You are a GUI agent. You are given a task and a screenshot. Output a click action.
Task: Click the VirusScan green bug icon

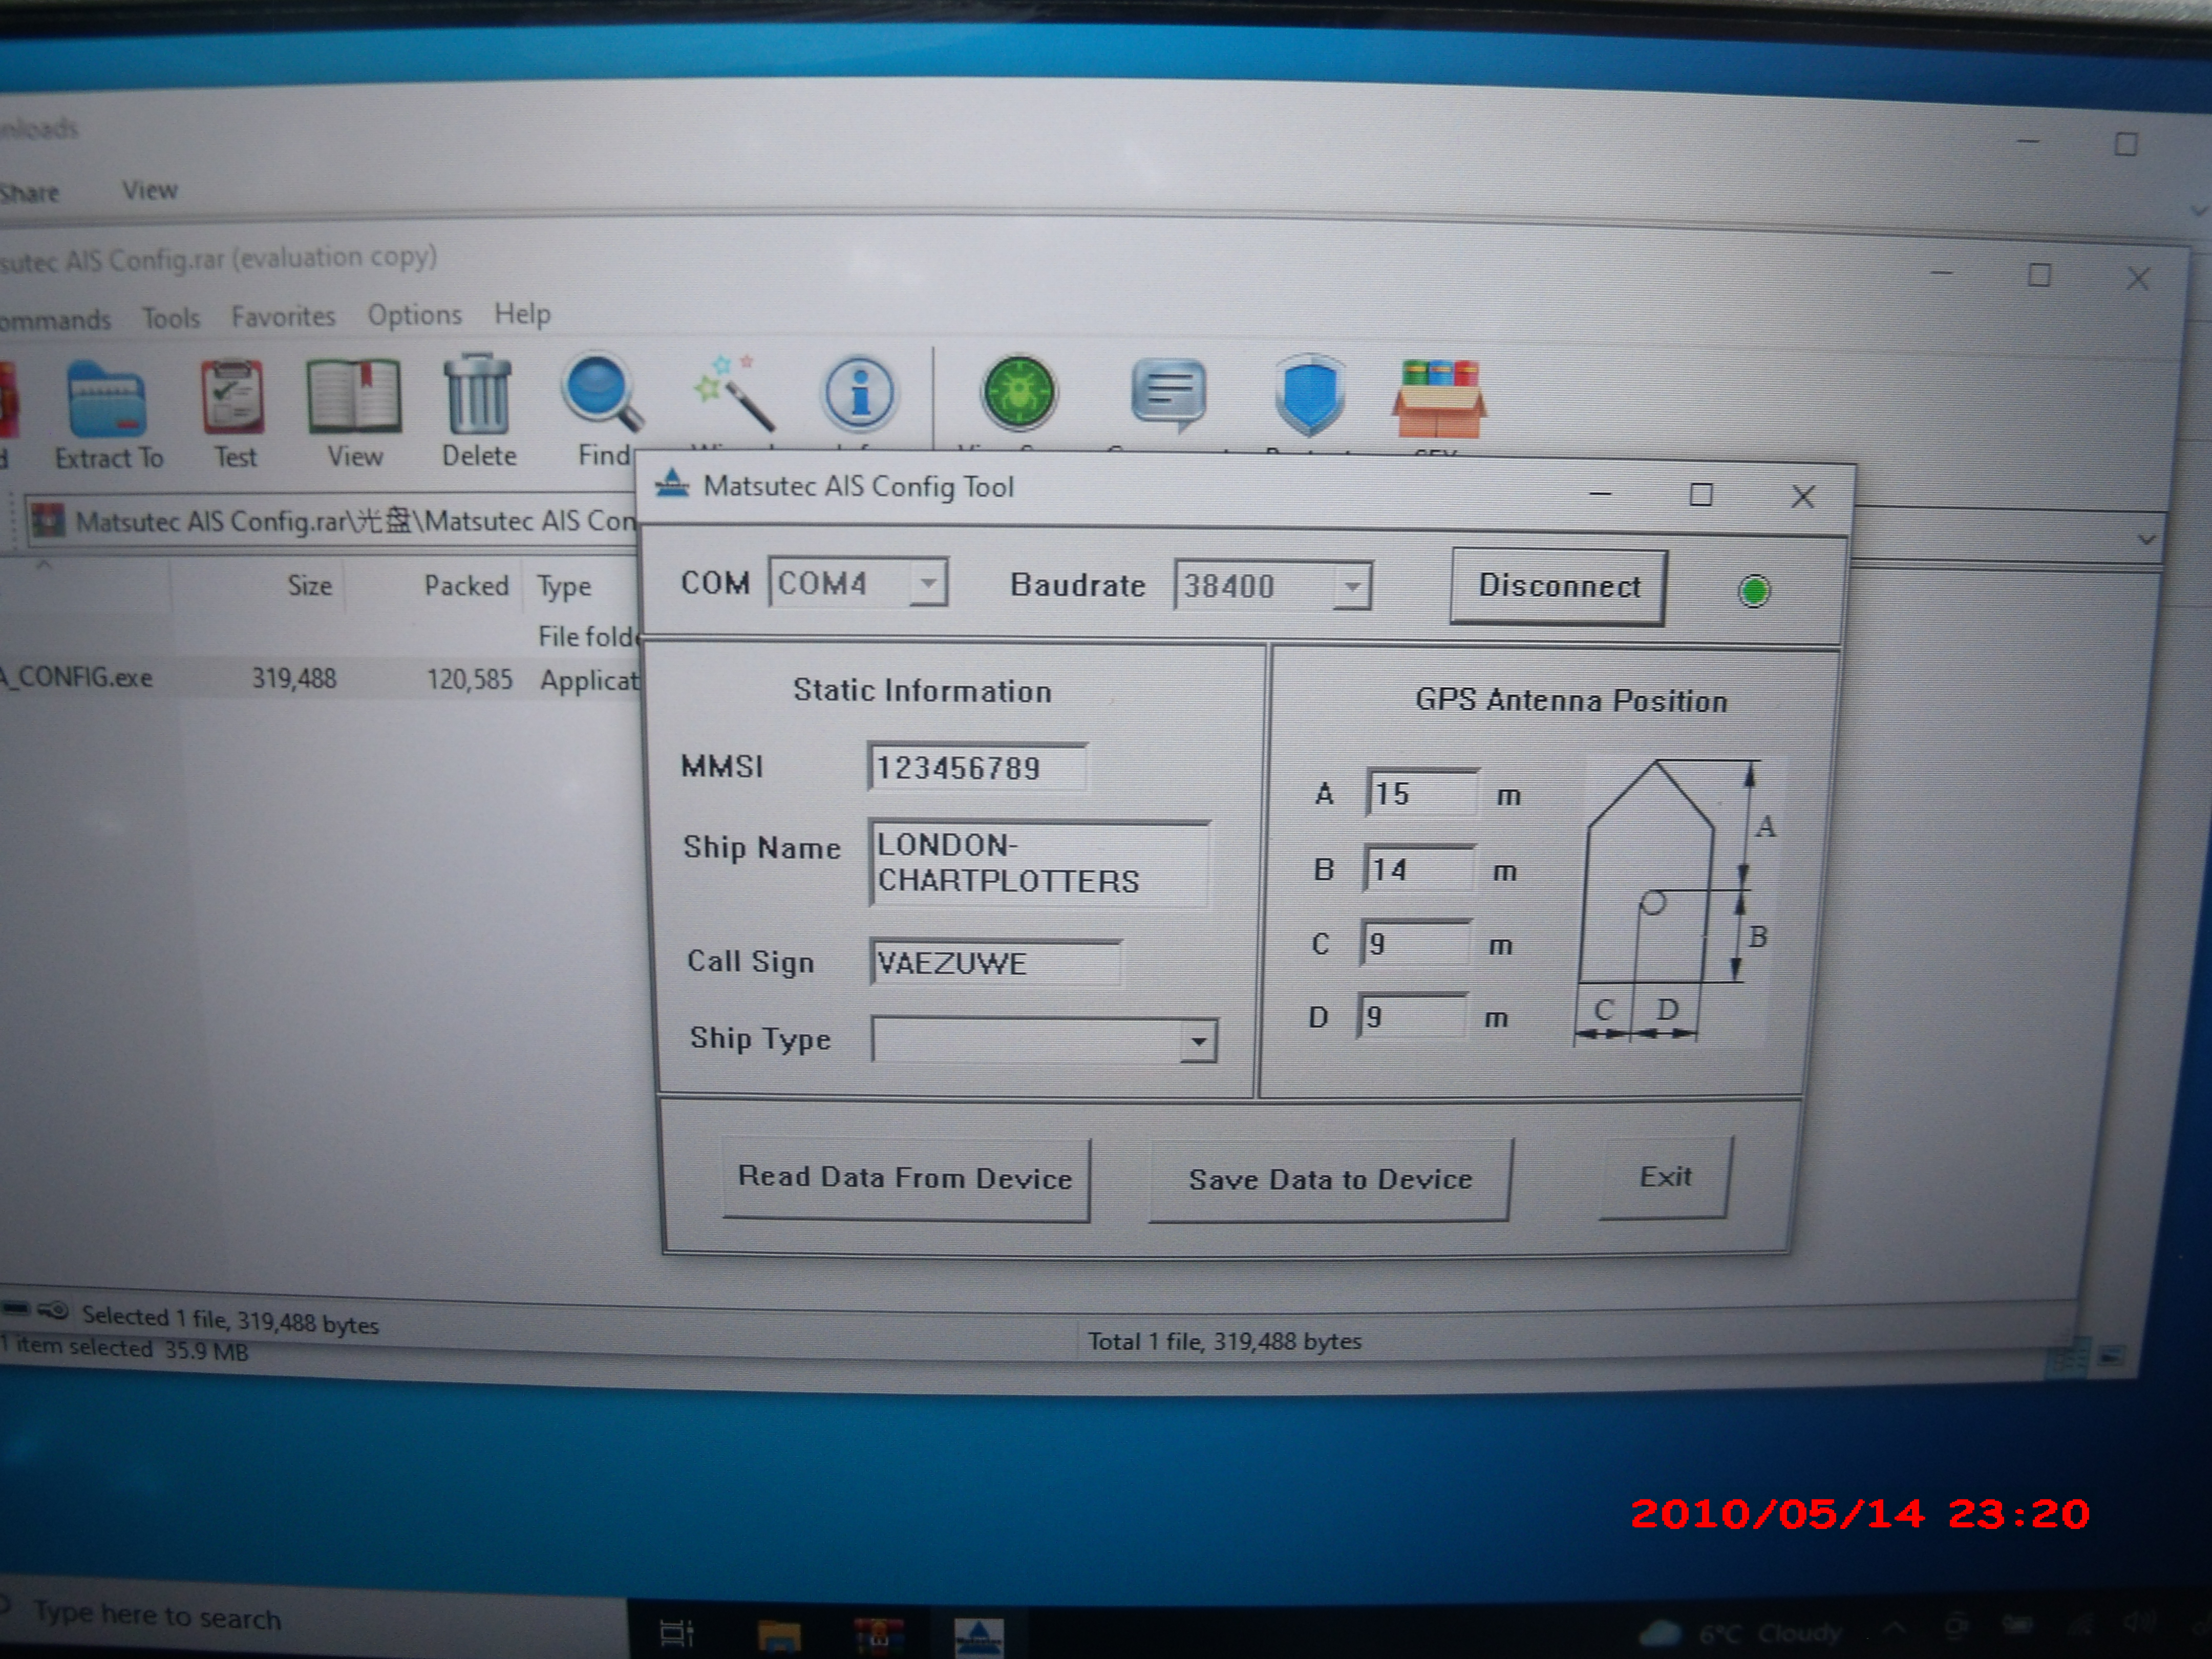pos(1018,392)
